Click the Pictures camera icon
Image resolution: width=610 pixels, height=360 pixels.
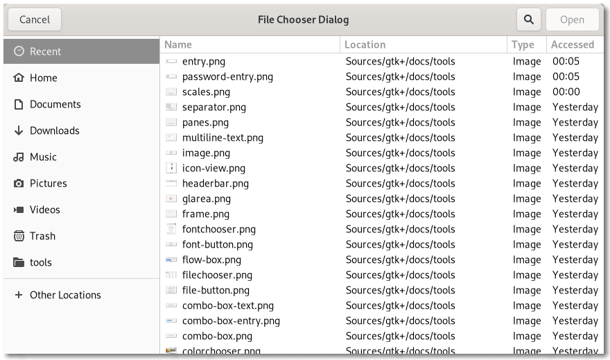tap(19, 183)
